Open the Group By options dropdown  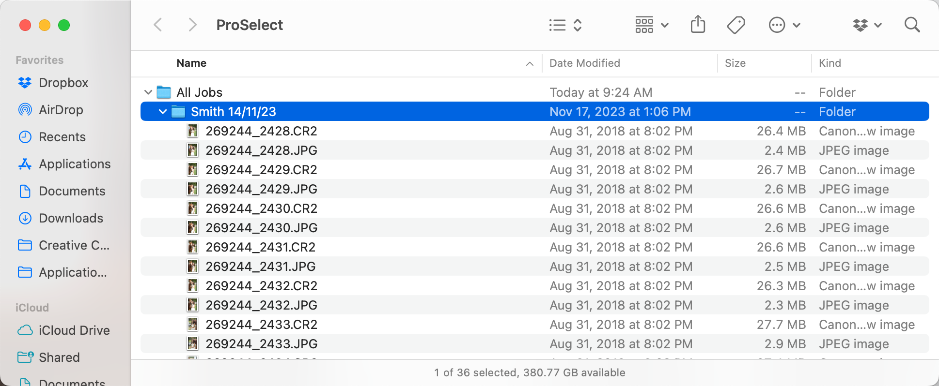coord(651,25)
